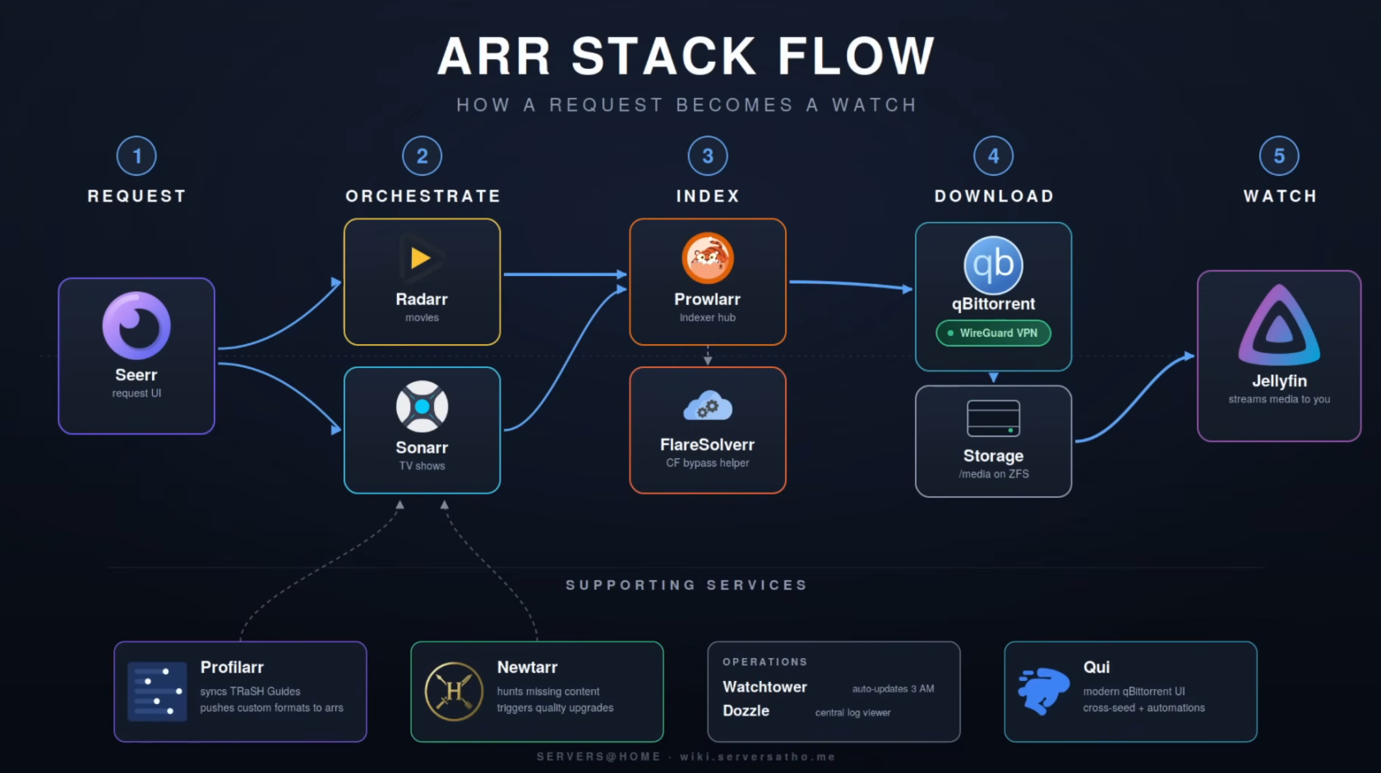
Task: Click the 'movies' caption under Radarr
Action: click(422, 318)
